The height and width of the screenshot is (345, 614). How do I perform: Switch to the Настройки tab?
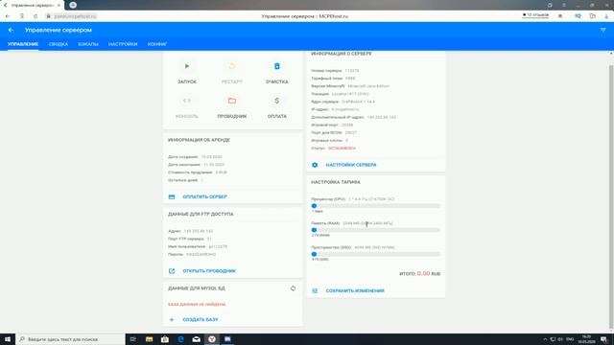123,44
